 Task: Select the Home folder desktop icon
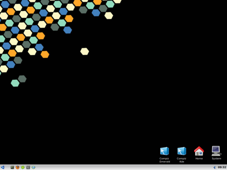pyautogui.click(x=199, y=153)
